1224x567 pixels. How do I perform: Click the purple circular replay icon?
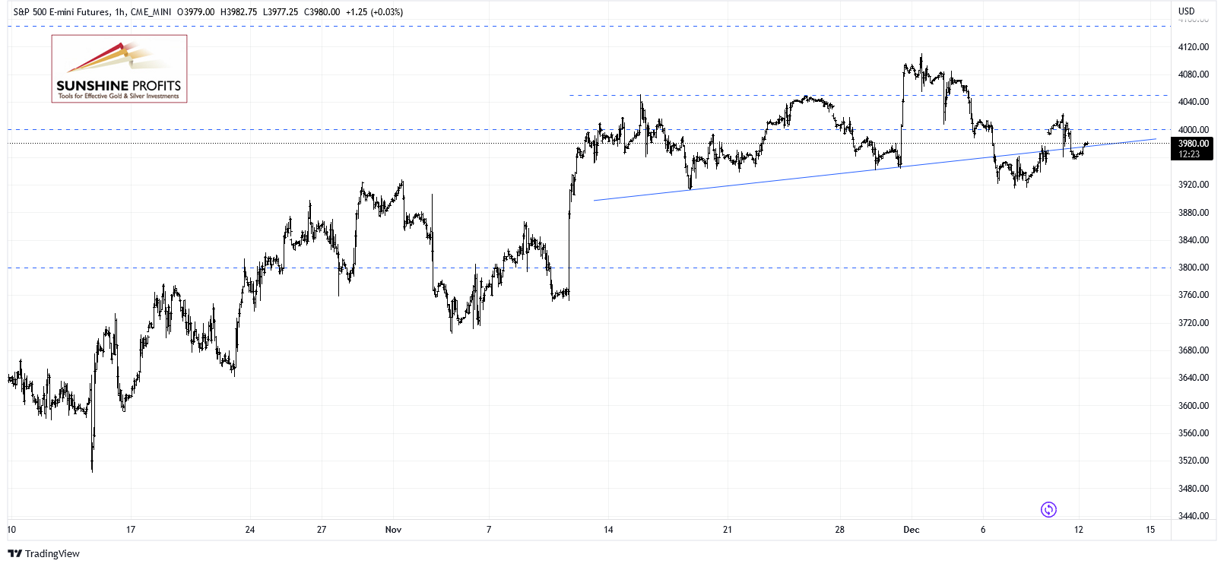pyautogui.click(x=1048, y=509)
